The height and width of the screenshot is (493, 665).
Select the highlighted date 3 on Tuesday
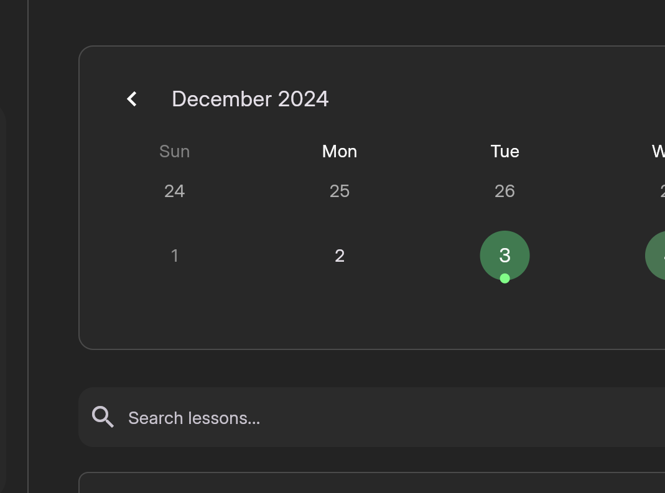click(x=505, y=256)
